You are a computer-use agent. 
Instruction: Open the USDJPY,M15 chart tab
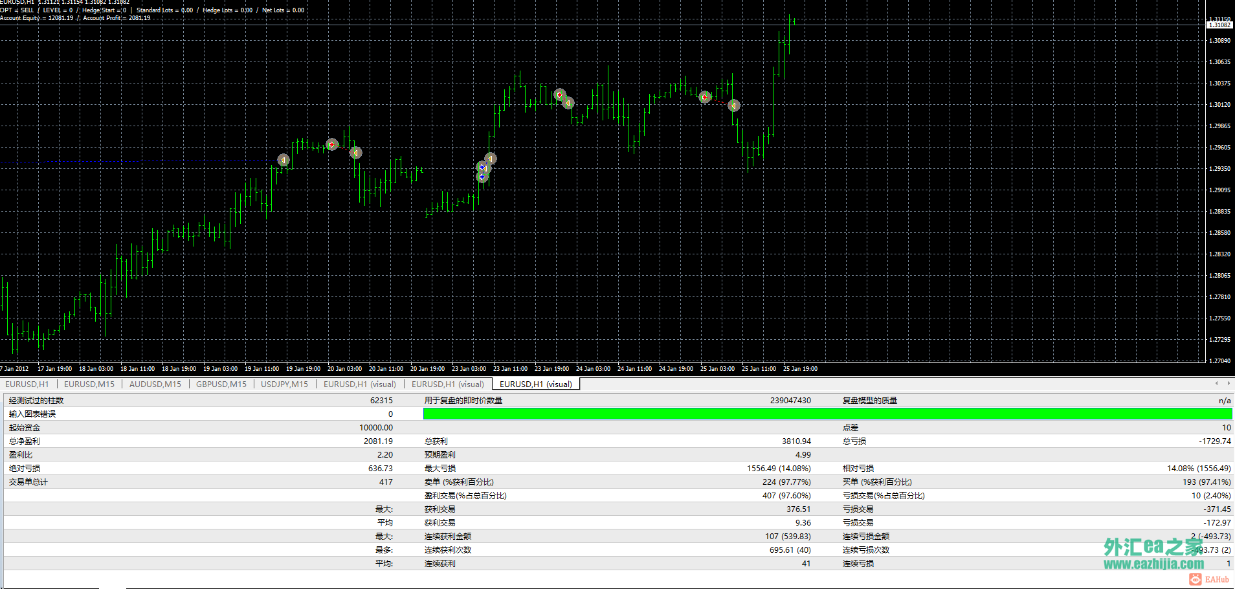285,384
